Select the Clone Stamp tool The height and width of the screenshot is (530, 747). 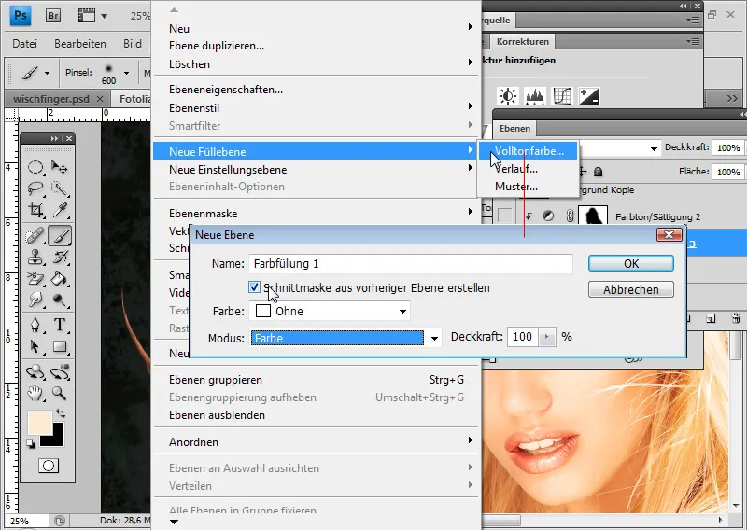coord(35,258)
